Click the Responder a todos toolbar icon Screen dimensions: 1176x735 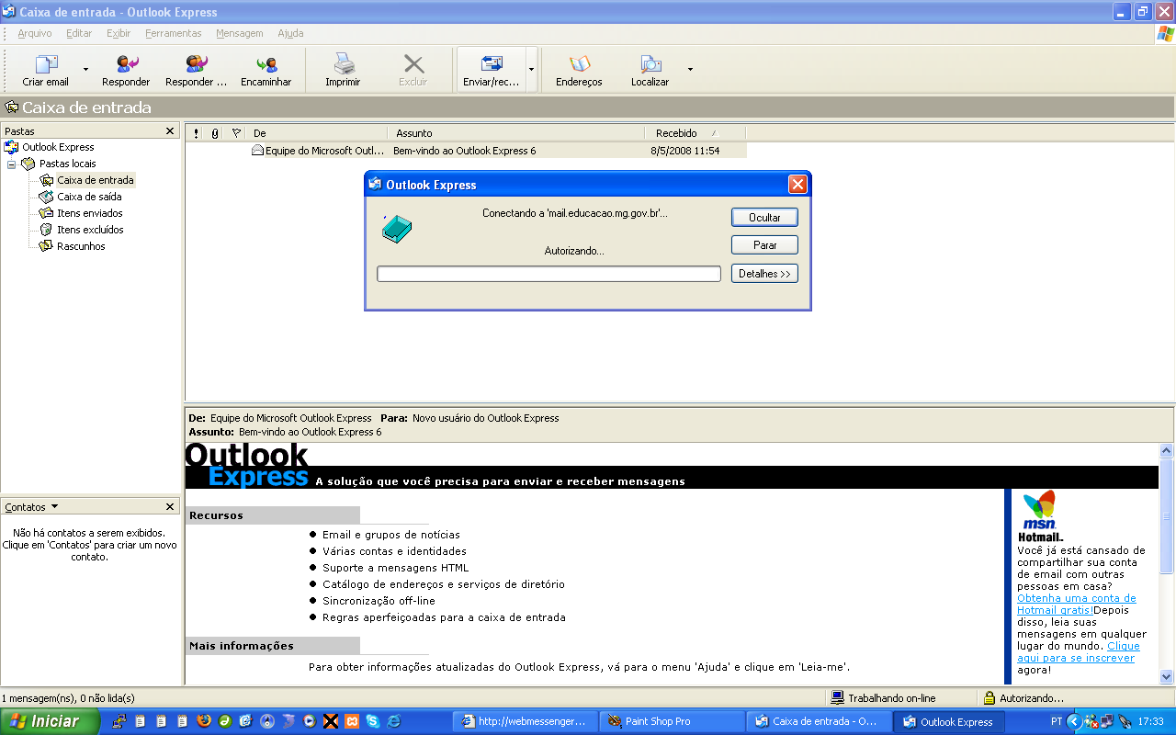click(196, 64)
